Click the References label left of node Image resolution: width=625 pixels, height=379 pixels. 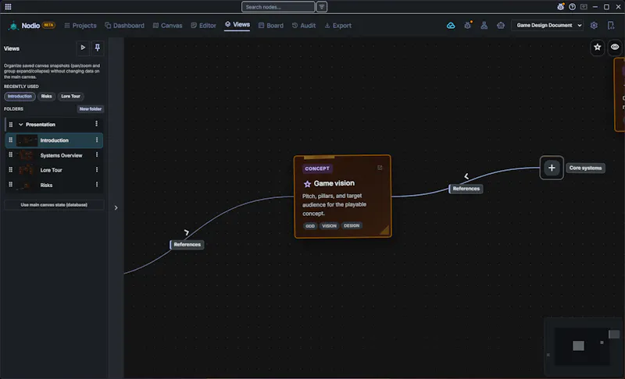point(187,244)
